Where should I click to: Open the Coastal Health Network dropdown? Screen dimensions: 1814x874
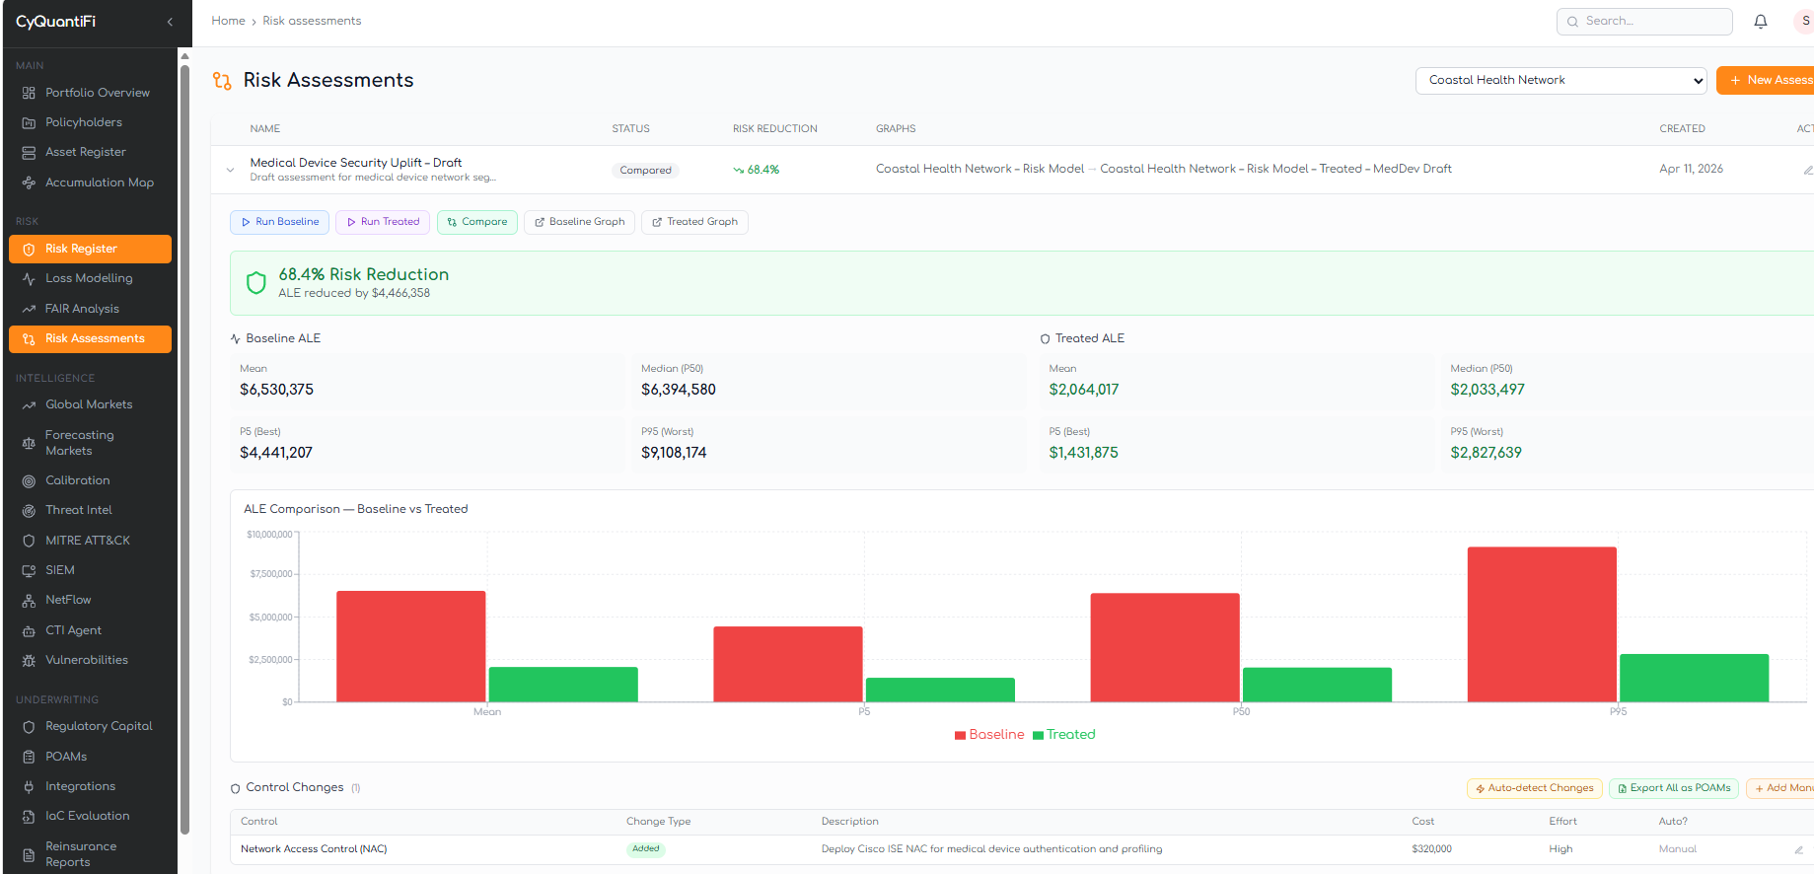[x=1560, y=81]
